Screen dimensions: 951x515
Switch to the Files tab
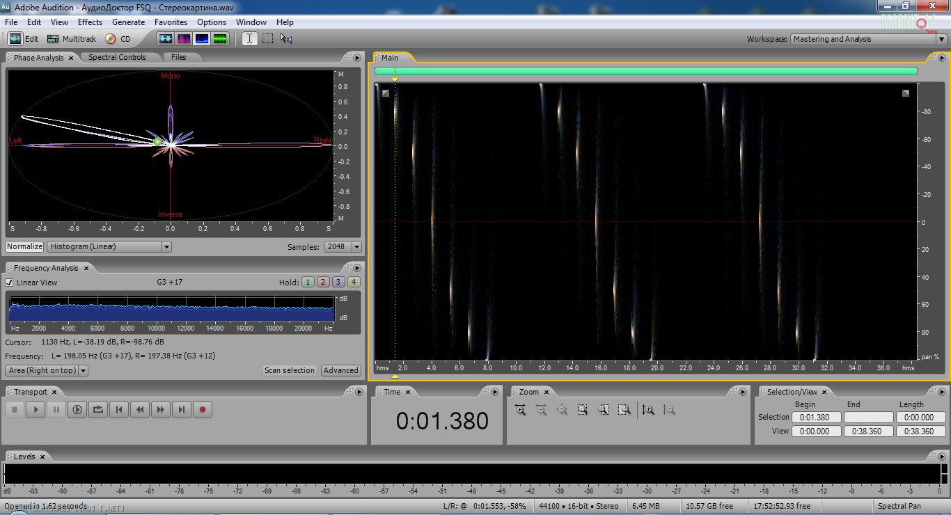point(178,57)
